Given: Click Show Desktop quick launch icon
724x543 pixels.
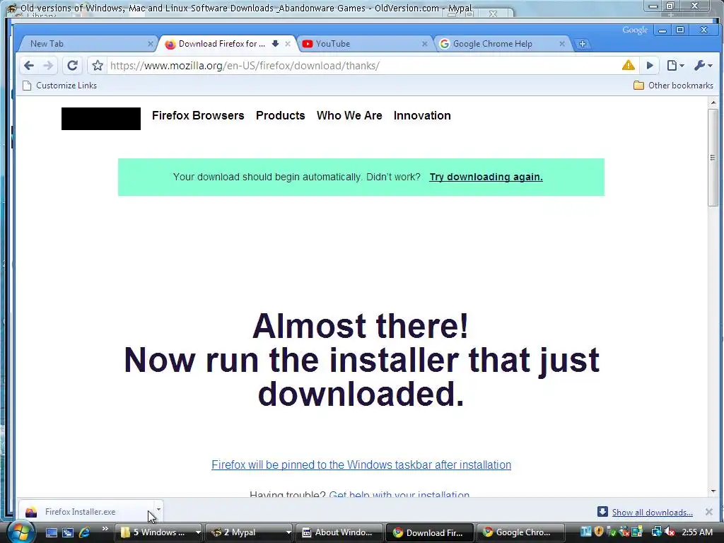Looking at the screenshot, I should [x=51, y=532].
